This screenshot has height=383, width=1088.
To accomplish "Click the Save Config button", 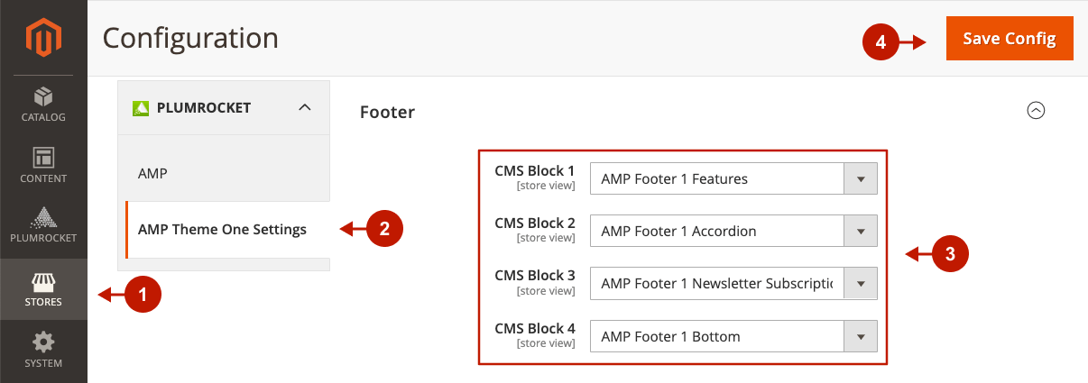I will pyautogui.click(x=1010, y=39).
